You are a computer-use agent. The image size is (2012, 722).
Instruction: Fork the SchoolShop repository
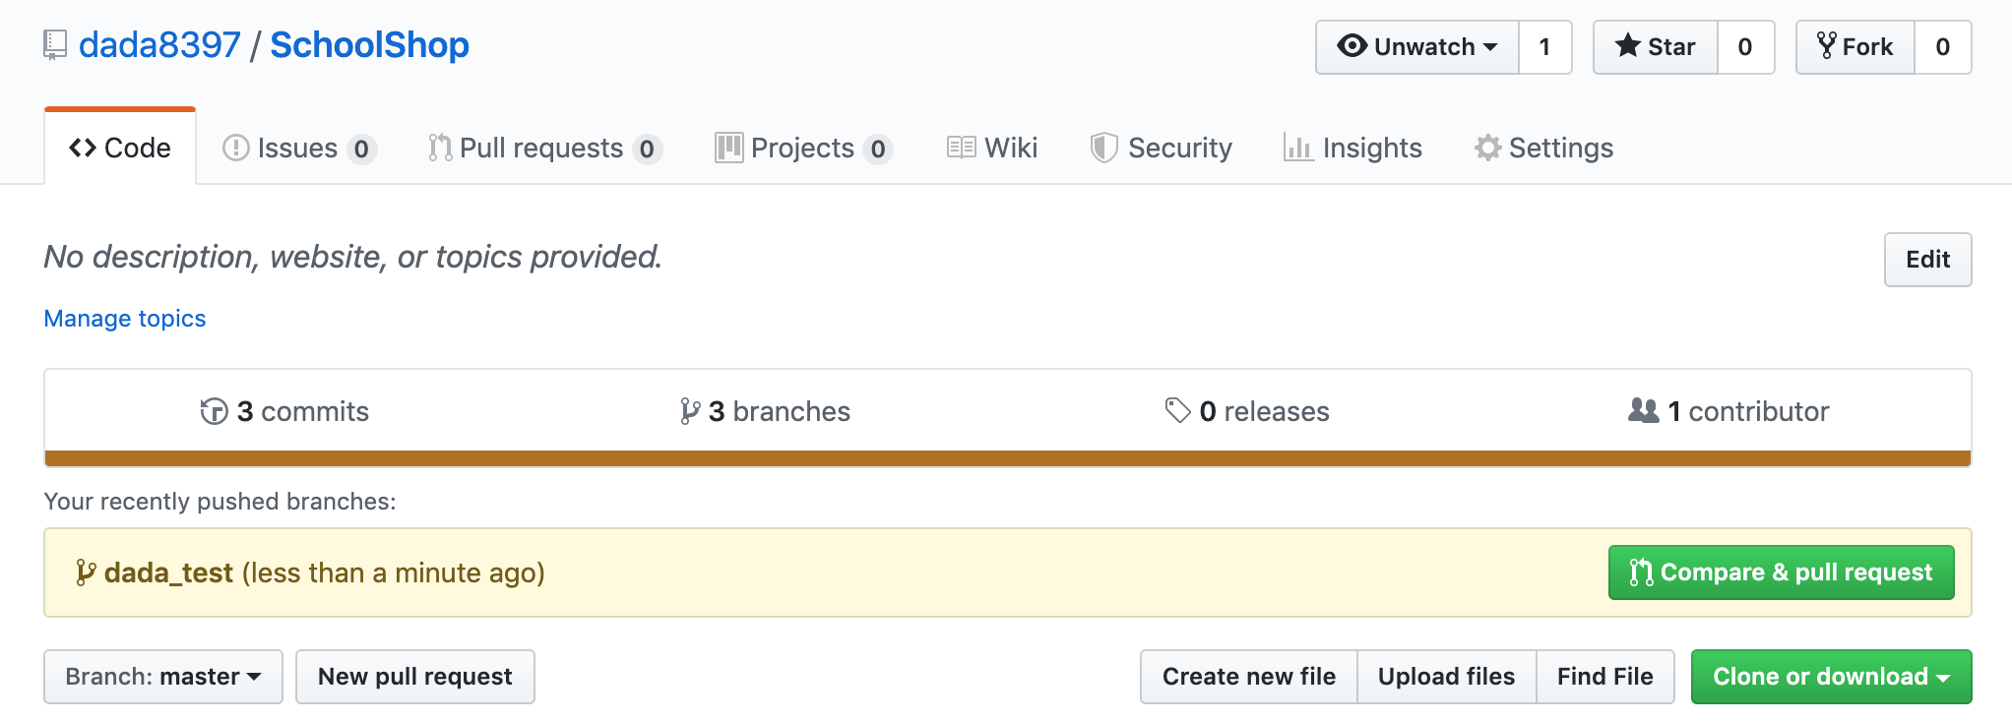tap(1855, 47)
